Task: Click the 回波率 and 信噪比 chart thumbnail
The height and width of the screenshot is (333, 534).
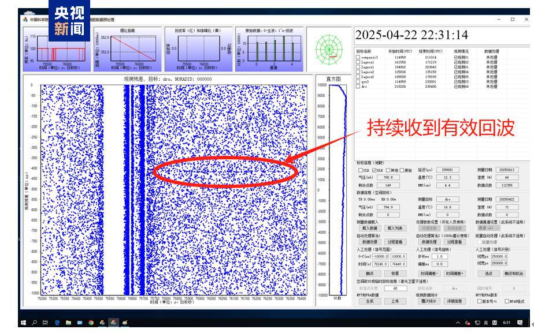Action: [x=199, y=49]
